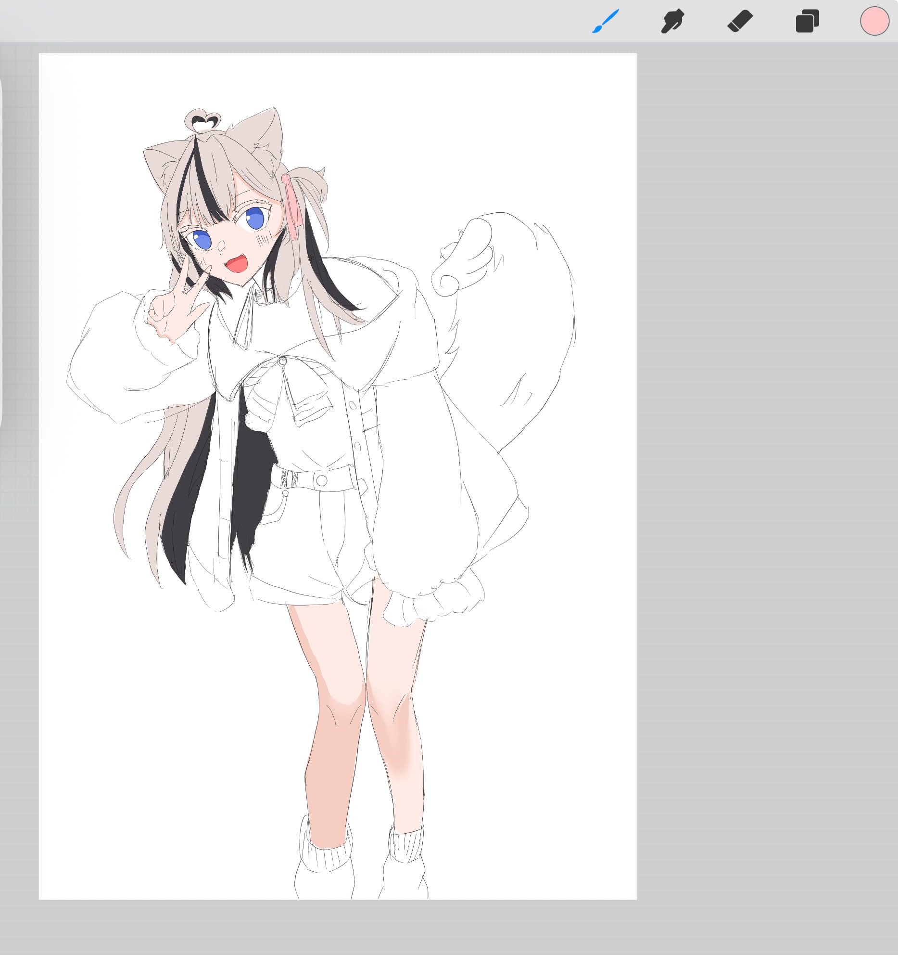Tap the cat ear nearest the hair bun
898x955 pixels.
point(260,135)
